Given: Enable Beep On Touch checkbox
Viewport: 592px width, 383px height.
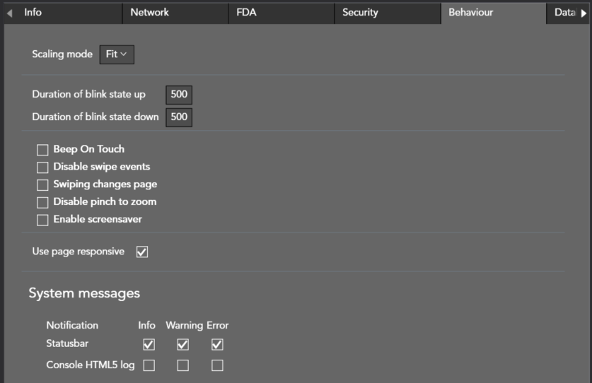Looking at the screenshot, I should [42, 150].
